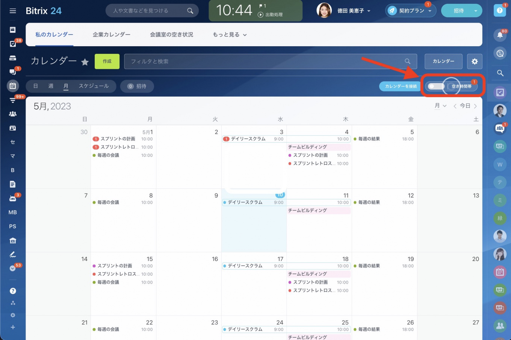Open notifications bell icon
This screenshot has width=511, height=340.
pyautogui.click(x=500, y=35)
